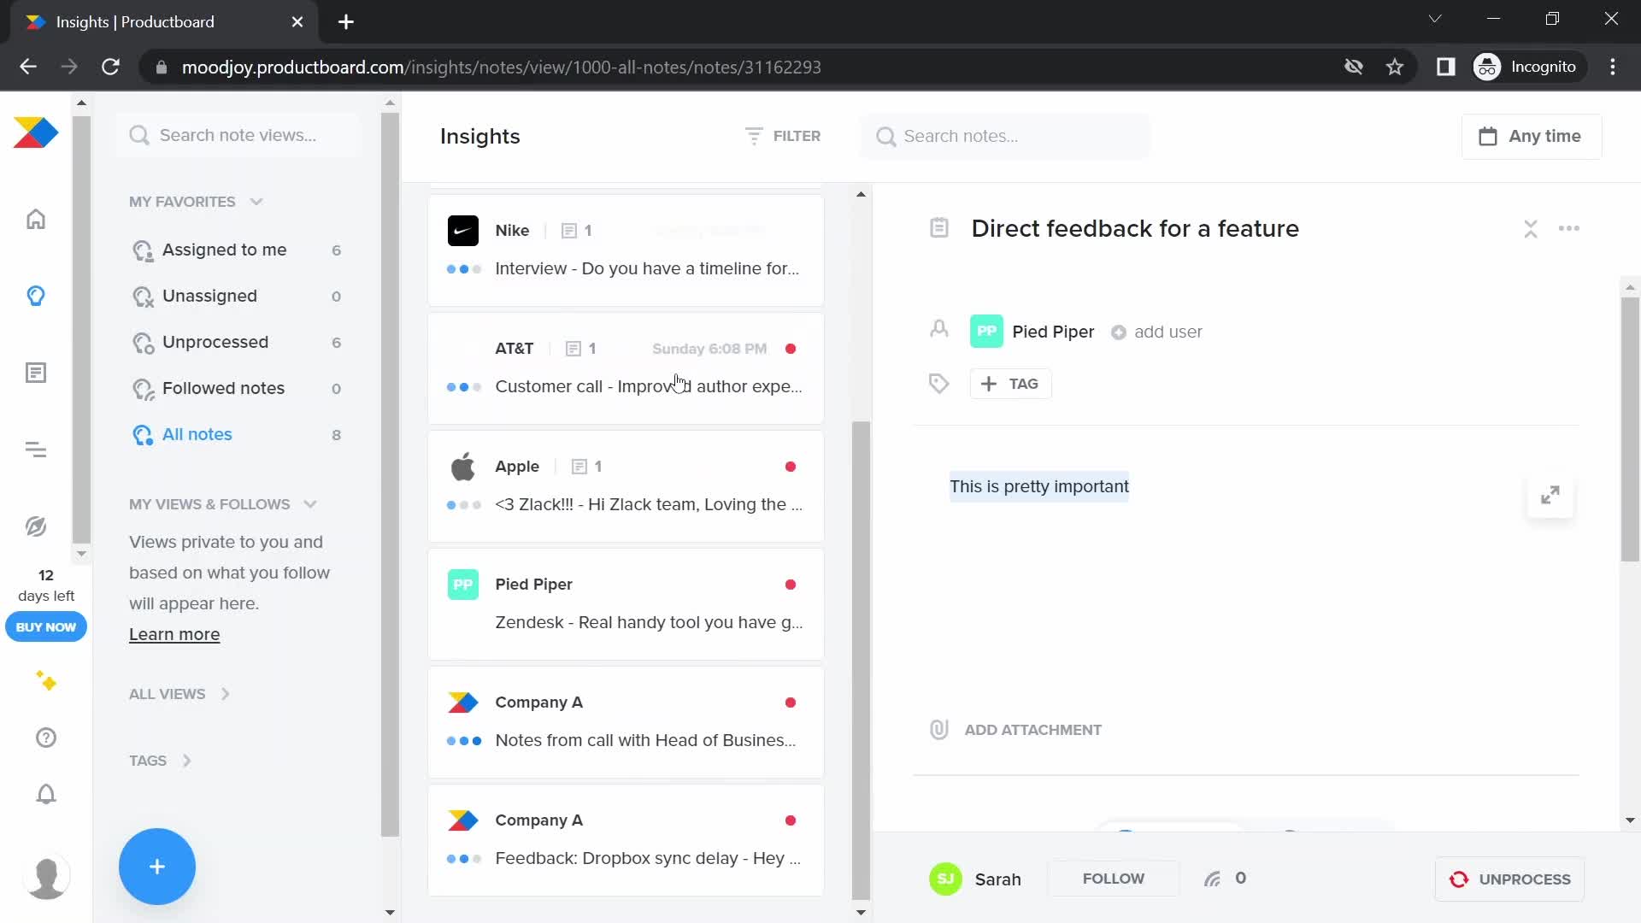The width and height of the screenshot is (1641, 923).
Task: Click the FOLLOW button
Action: click(1113, 879)
